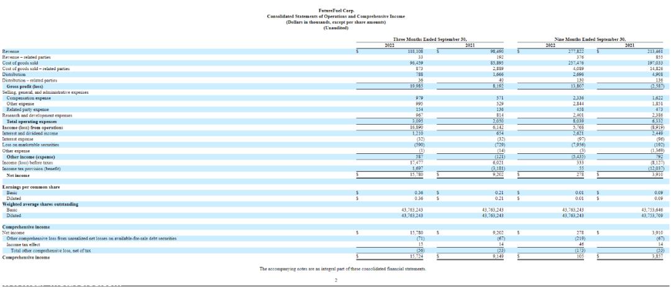Select the 'Income tax effect' row label
Screen dimensions: 671x301
[x=23, y=244]
